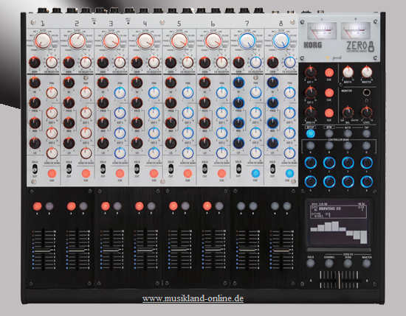Screen dimensions: 406x316
Task: Click the channel 2 EXT 1 send knob
Action: [86, 113]
